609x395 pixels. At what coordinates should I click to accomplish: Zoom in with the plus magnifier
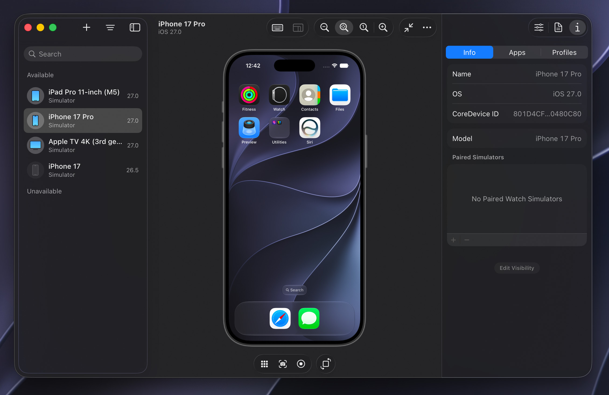383,27
